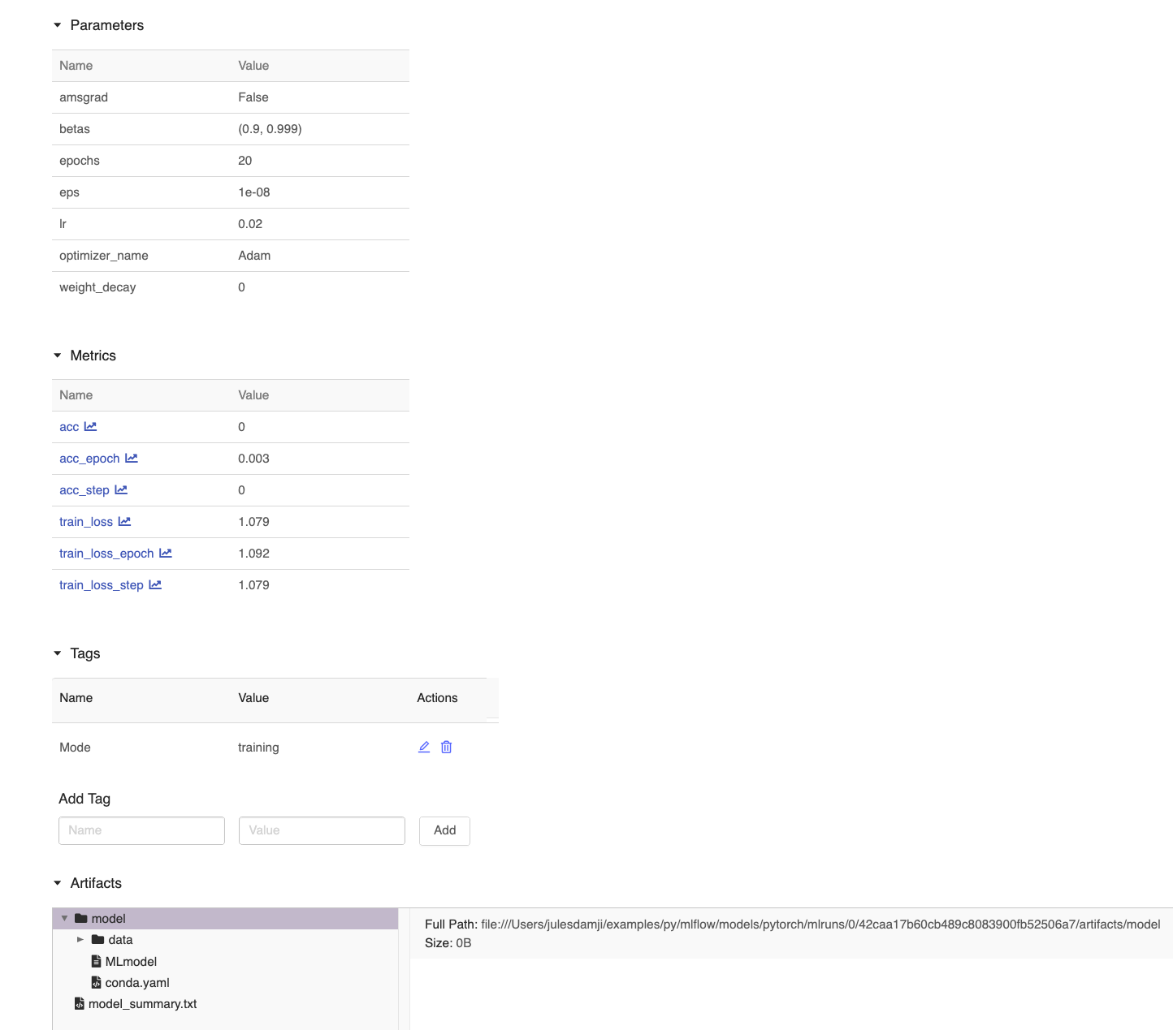Collapse the Metrics section

pyautogui.click(x=58, y=356)
